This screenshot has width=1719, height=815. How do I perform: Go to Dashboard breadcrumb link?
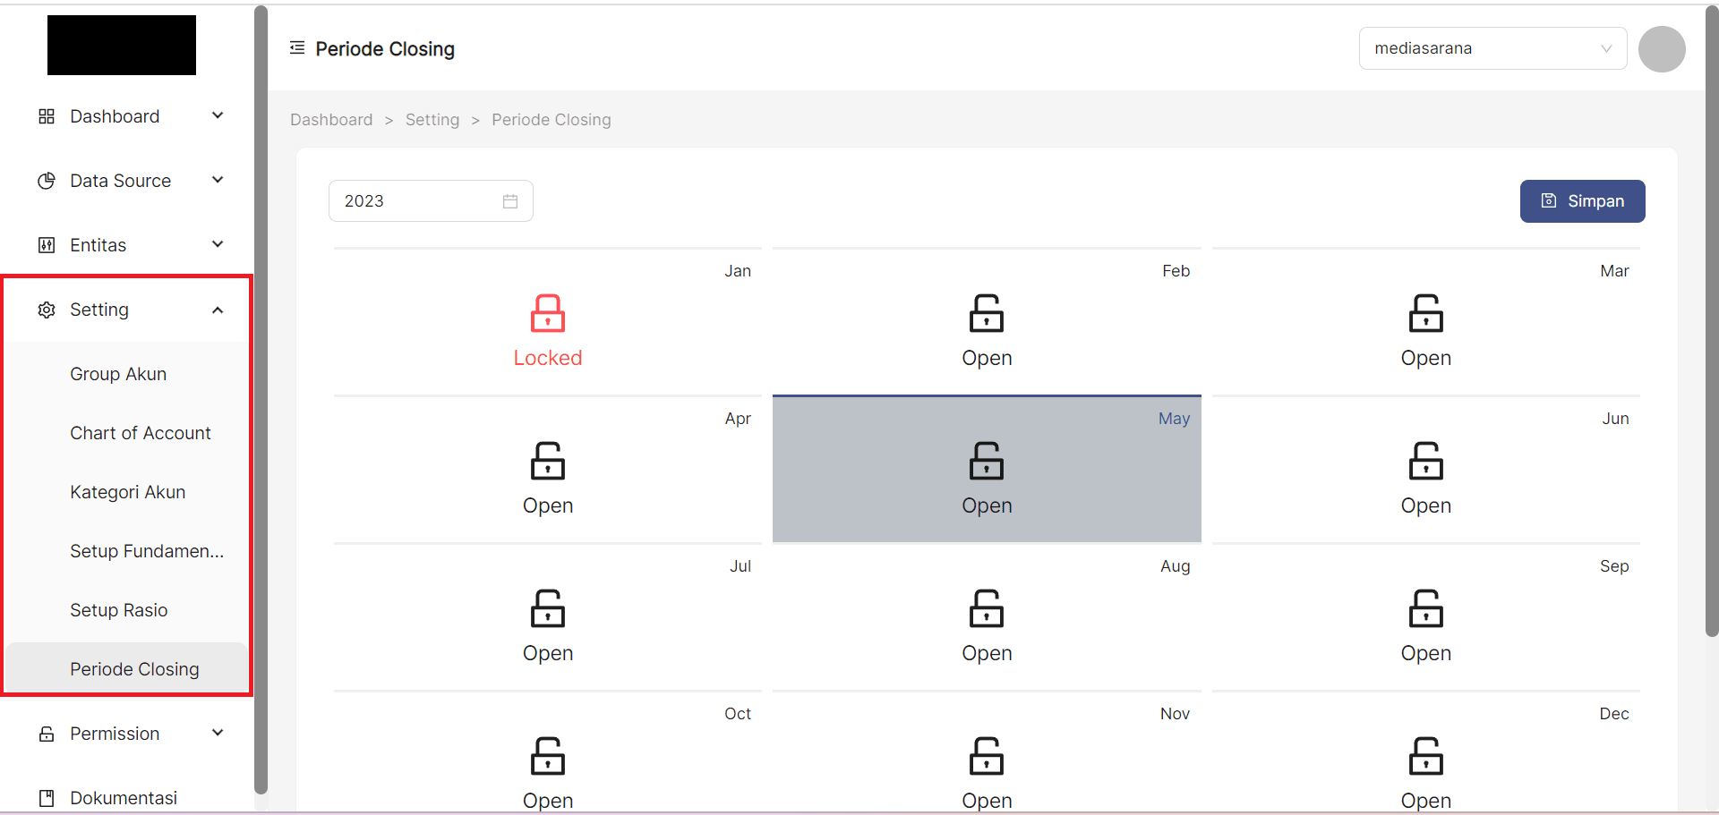tap(331, 120)
